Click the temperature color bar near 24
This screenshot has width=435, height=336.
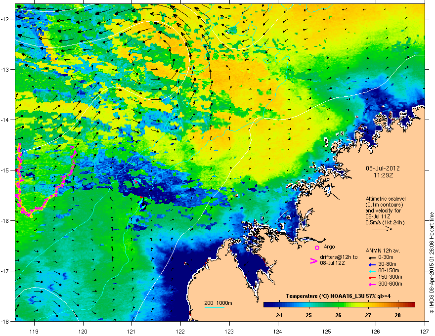point(279,304)
